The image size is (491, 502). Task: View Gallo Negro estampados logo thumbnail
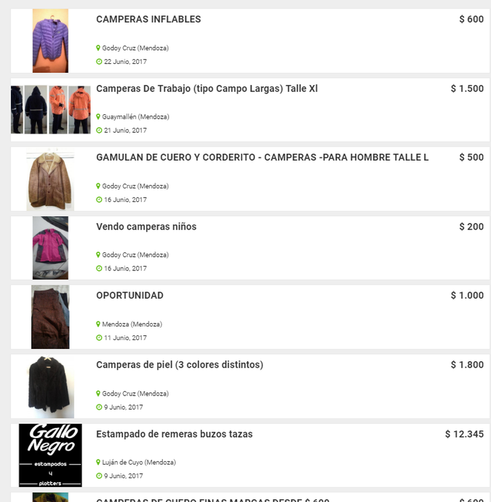[50, 456]
